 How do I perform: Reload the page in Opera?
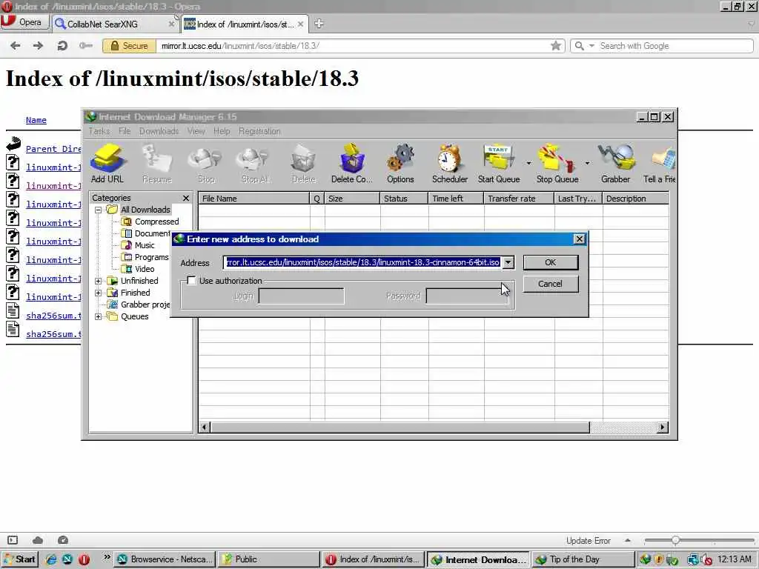(62, 46)
